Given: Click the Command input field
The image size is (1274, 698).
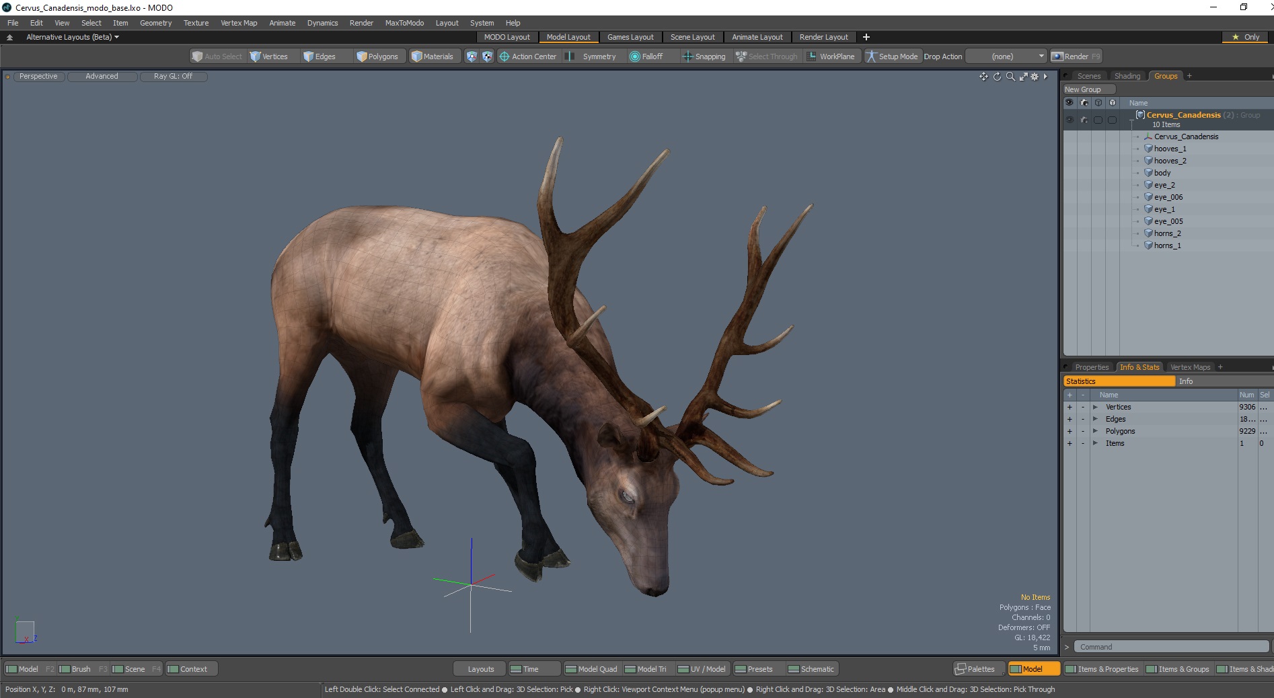Looking at the screenshot, I should click(1170, 647).
